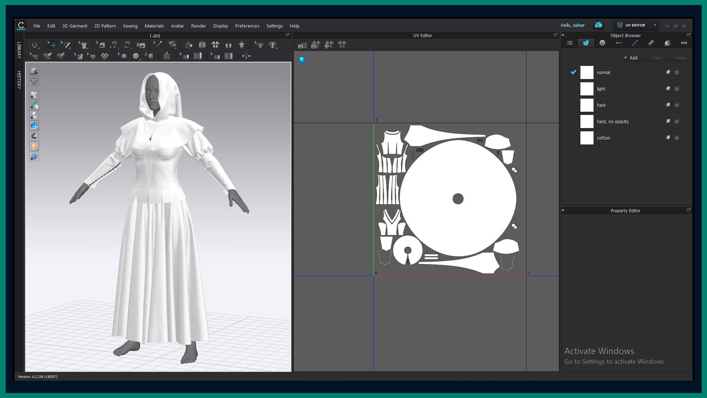Select the Select/Move tool with blue cross

coord(52,45)
